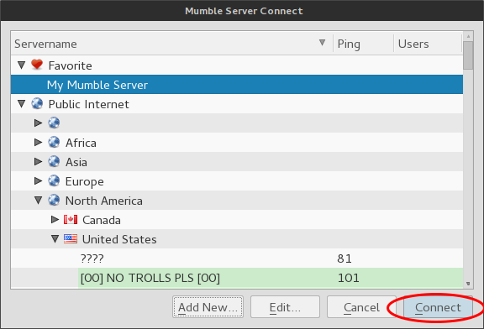Image resolution: width=484 pixels, height=329 pixels.
Task: Click the Asia globe icon
Action: click(54, 162)
